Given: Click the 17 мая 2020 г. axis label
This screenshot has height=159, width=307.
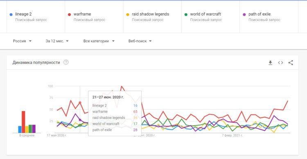Looking at the screenshot, I should (57, 136).
